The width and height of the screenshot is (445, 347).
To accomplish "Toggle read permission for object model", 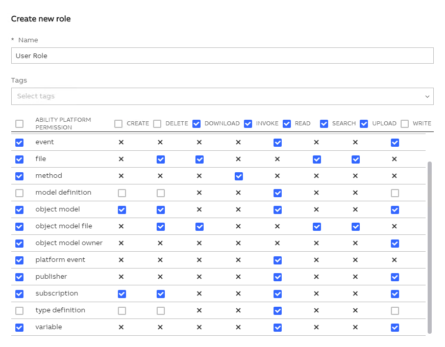I will pyautogui.click(x=278, y=210).
